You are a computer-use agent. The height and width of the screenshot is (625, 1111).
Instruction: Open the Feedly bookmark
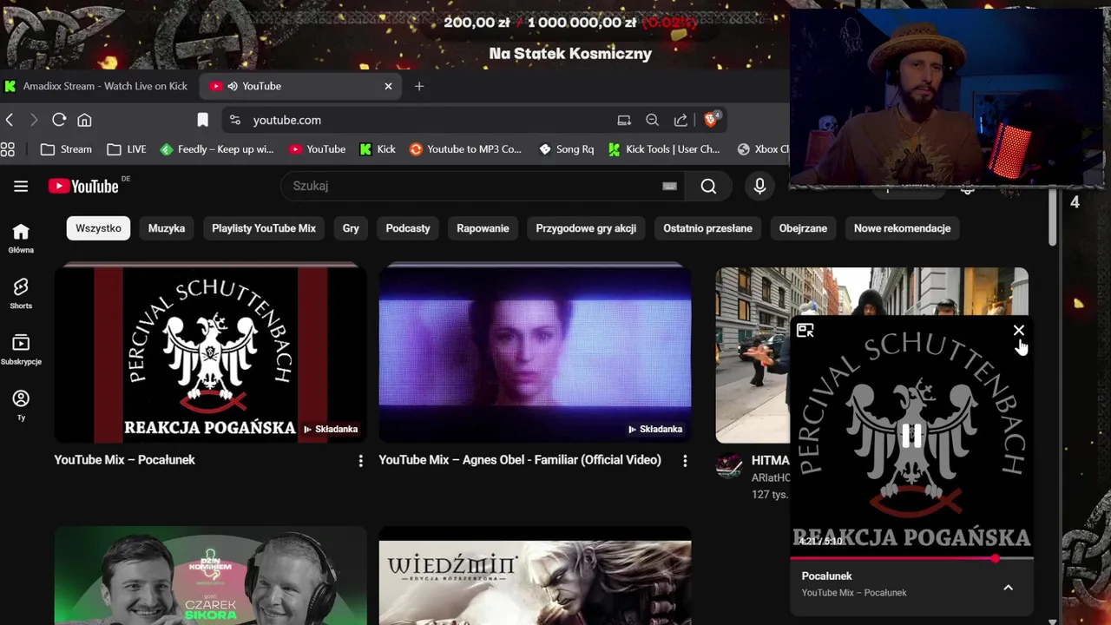pyautogui.click(x=217, y=149)
